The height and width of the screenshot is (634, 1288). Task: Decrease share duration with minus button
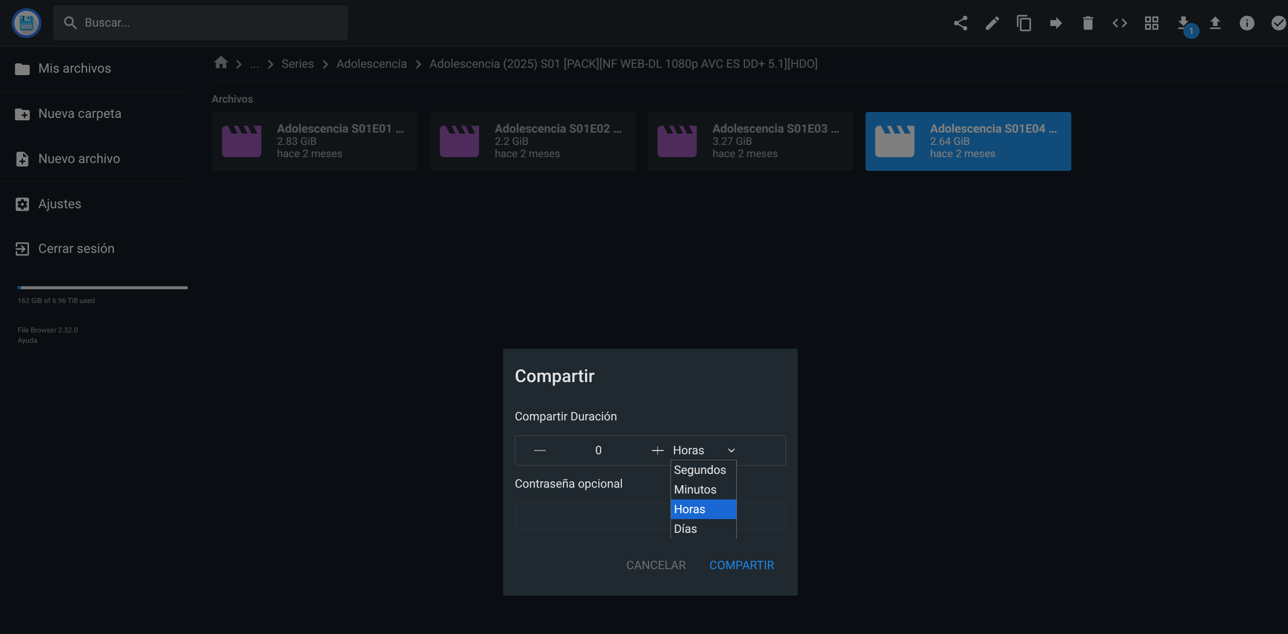click(539, 450)
